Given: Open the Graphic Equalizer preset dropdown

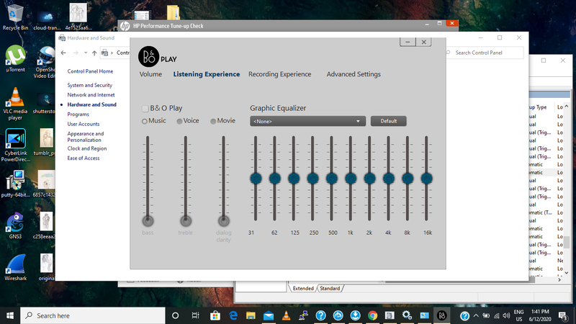Looking at the screenshot, I should click(308, 121).
